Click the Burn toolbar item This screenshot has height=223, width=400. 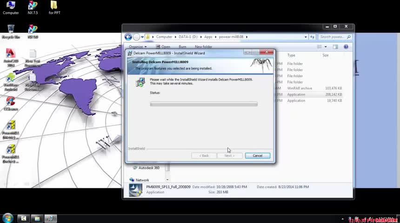click(x=182, y=46)
